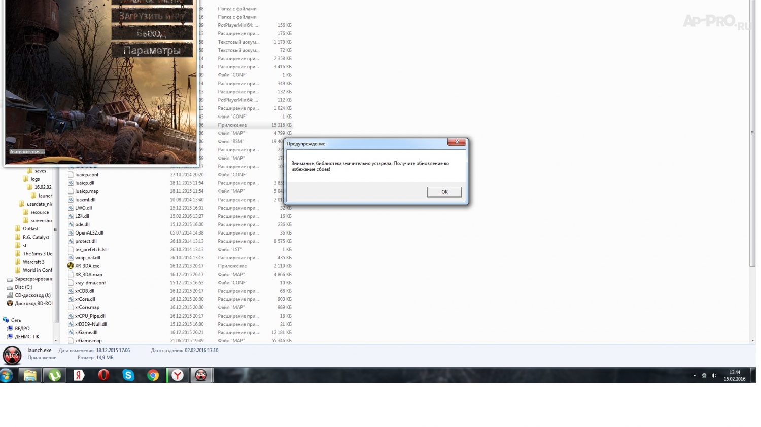761x427 pixels.
Task: Click the 15 316 КБ Приложение row
Action: tap(246, 125)
